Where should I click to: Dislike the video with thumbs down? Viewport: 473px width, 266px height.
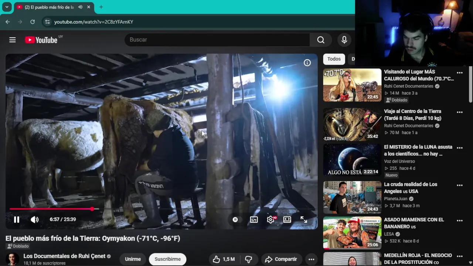(249, 259)
